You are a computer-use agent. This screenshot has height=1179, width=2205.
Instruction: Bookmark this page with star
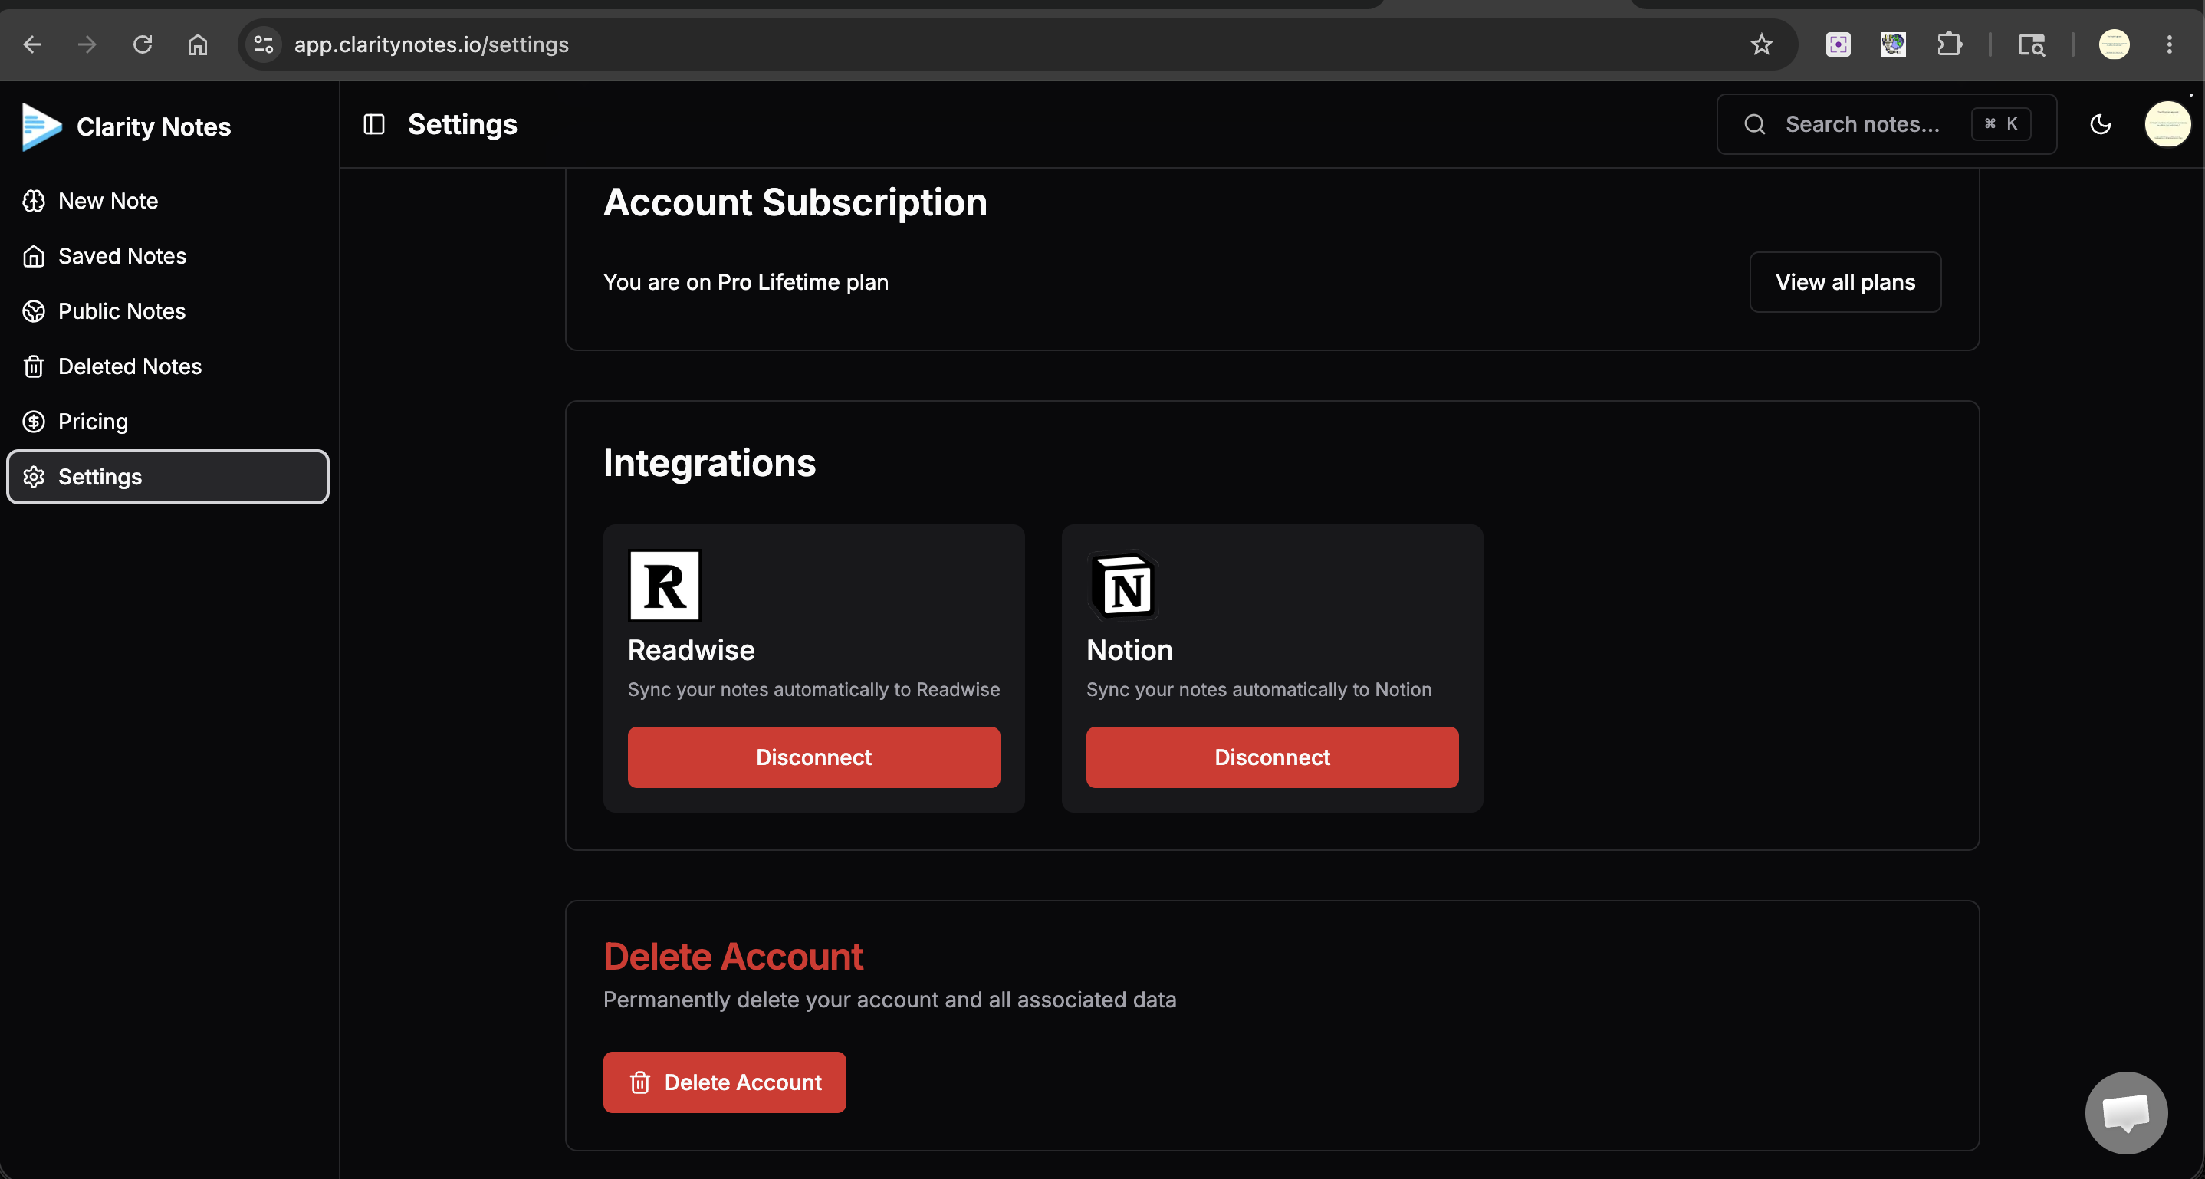click(x=1761, y=44)
